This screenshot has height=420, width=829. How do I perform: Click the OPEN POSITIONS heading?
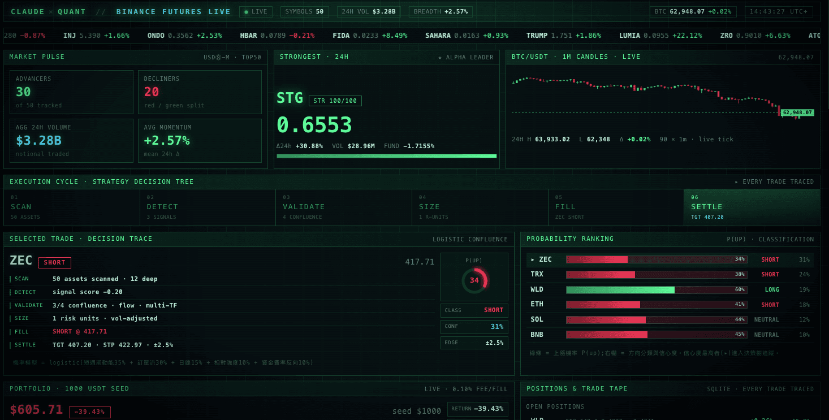[x=555, y=406]
